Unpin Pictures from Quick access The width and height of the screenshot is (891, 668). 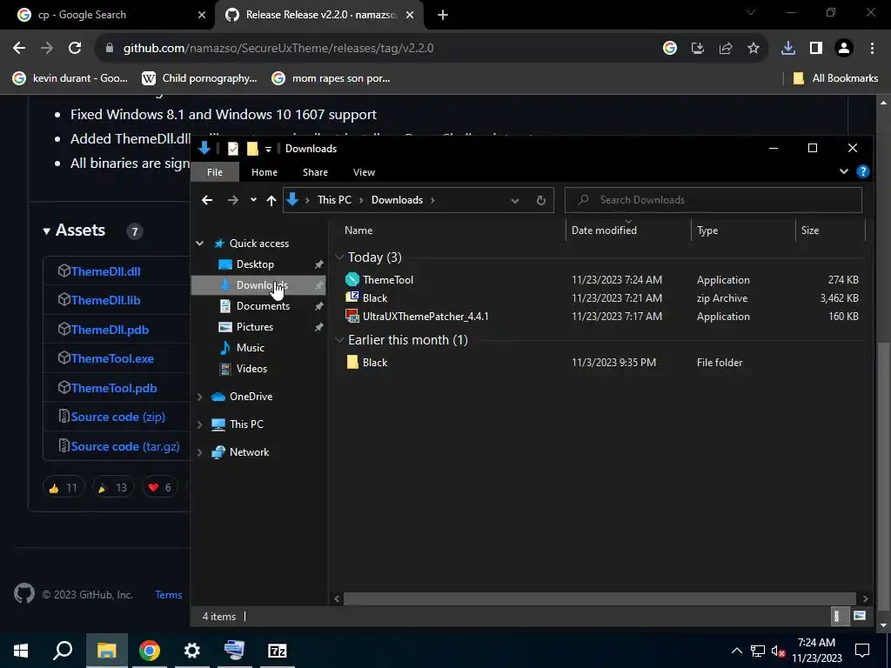tap(318, 327)
